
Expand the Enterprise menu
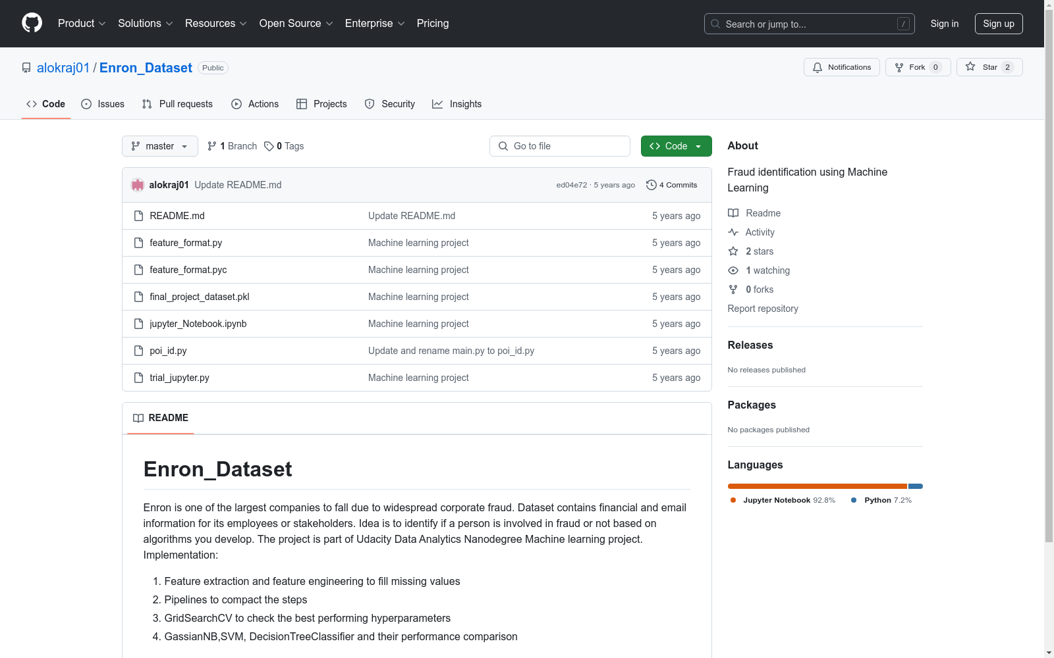375,23
